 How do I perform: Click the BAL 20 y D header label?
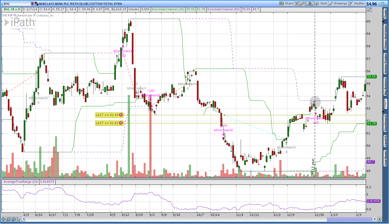click(x=12, y=9)
